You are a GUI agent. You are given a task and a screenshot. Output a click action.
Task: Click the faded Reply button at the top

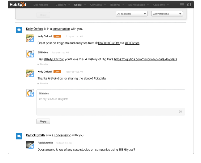(x=43, y=15)
